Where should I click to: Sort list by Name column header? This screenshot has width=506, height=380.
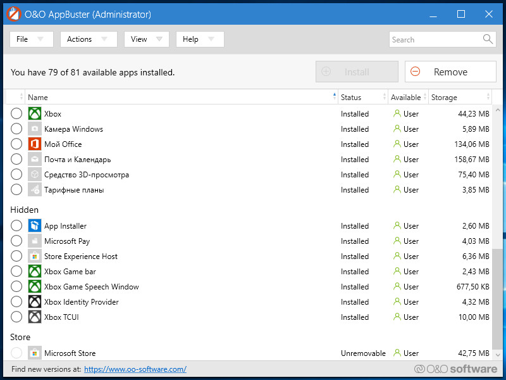coord(182,97)
